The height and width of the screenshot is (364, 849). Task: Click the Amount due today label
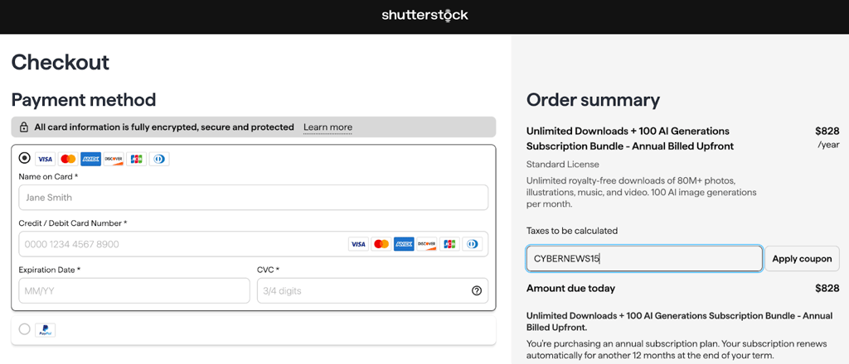click(x=570, y=289)
